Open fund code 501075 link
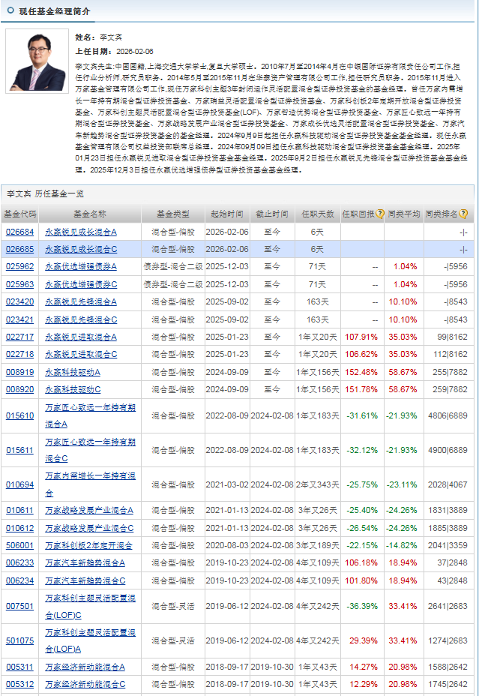 19,641
